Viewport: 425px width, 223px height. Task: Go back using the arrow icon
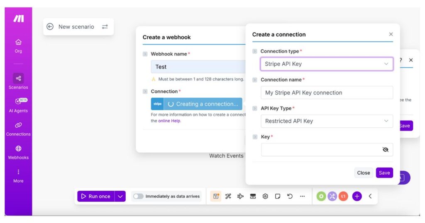(x=50, y=27)
